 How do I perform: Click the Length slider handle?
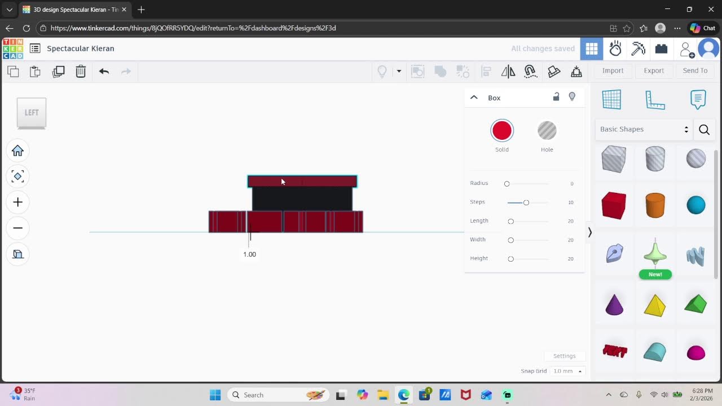(x=510, y=221)
